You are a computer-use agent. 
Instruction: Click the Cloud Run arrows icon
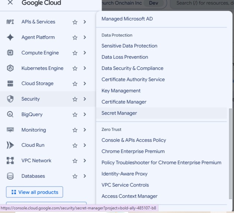click(10, 145)
